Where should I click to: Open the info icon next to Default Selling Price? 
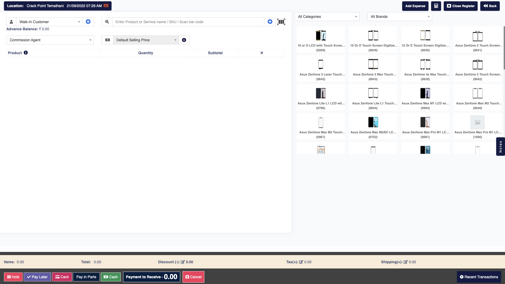coord(184,40)
